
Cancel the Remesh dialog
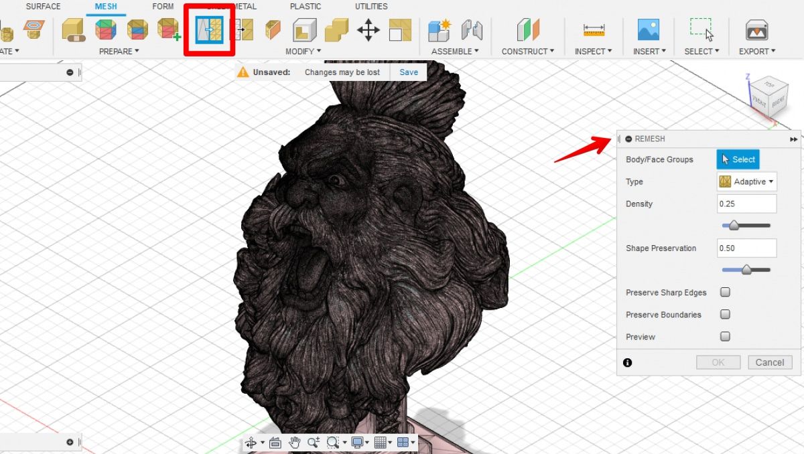click(769, 362)
